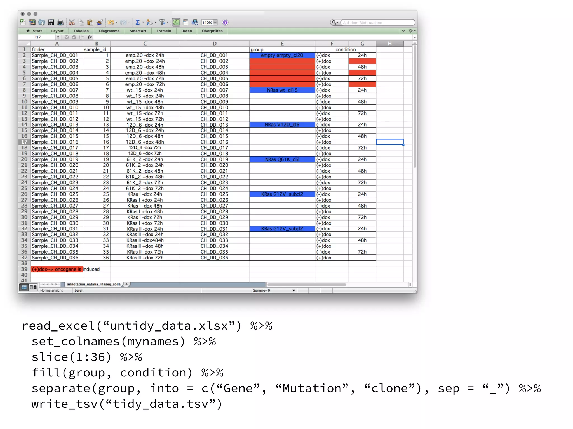573x429 pixels.
Task: Open the Daten ribbon tab
Action: (x=187, y=31)
